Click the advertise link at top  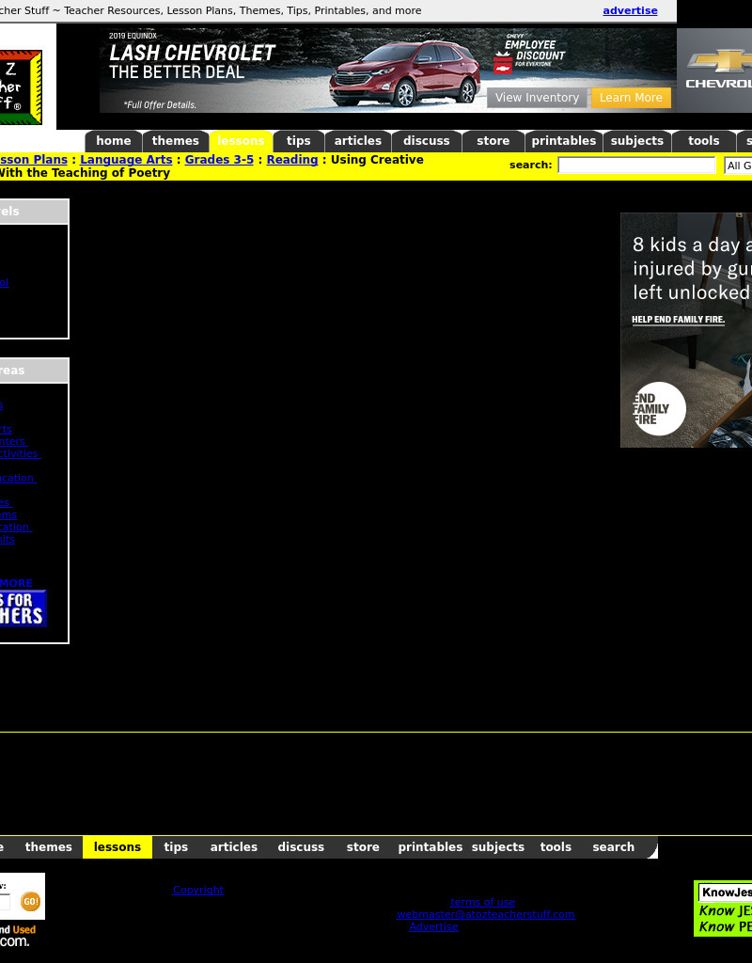tap(630, 11)
